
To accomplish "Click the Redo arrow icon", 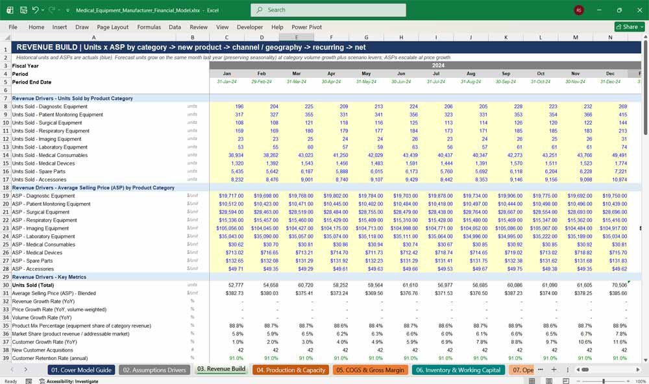I will click(x=52, y=10).
